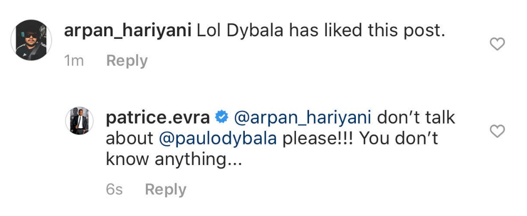527x216 pixels.
Task: Reply to arpan_hariyani's comment
Action: [127, 61]
